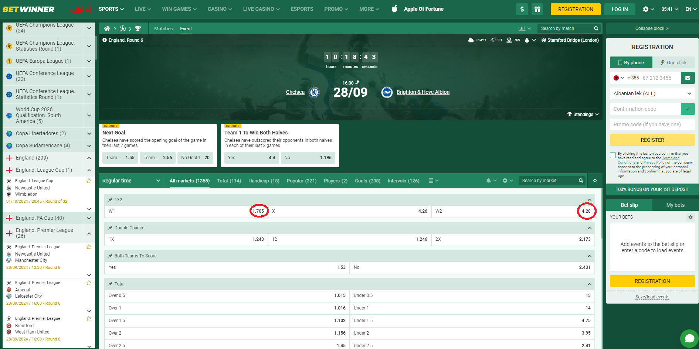Open the gift bonuses icon
699x349 pixels.
[x=537, y=9]
